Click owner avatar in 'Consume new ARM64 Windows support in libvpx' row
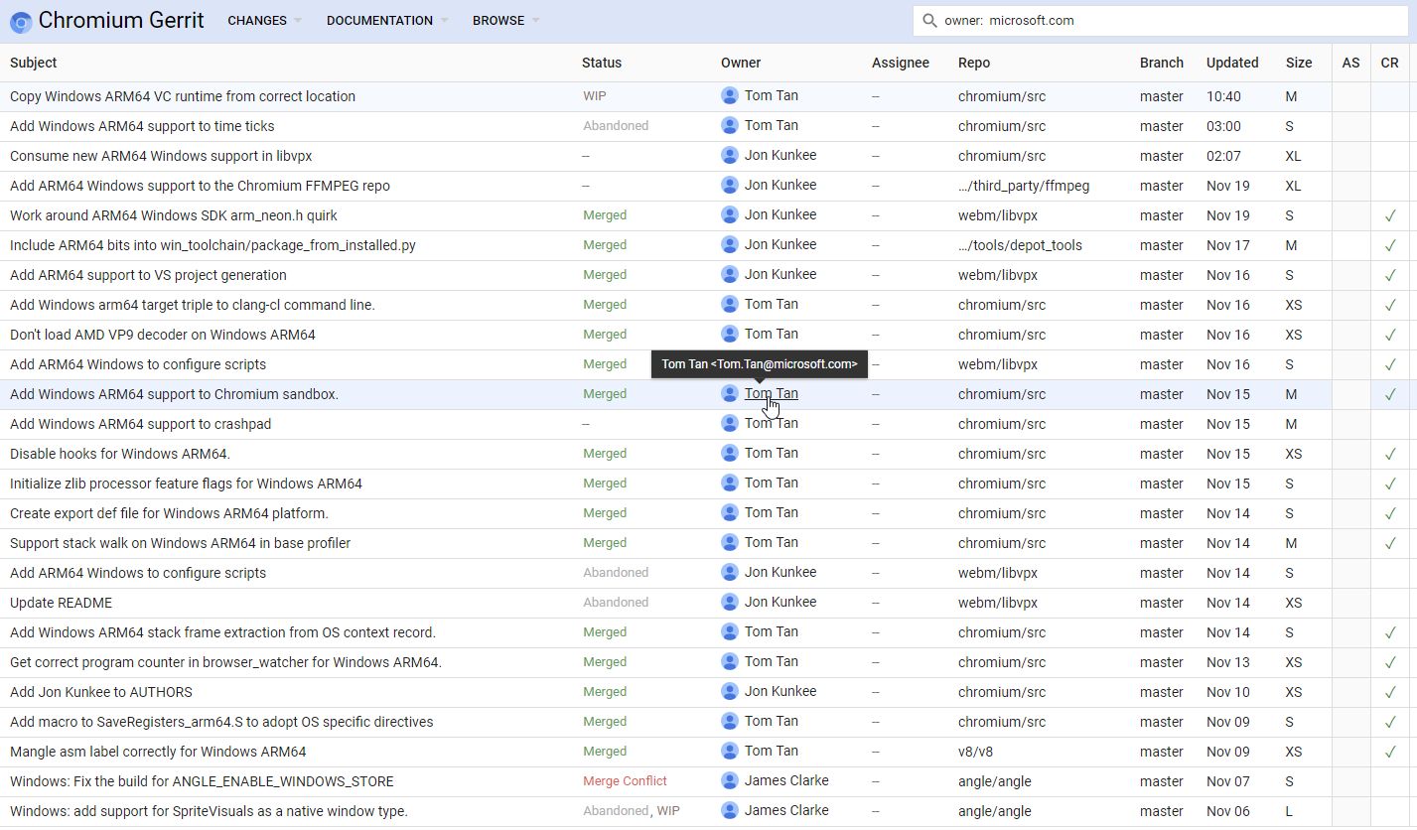The height and width of the screenshot is (830, 1417). [x=730, y=156]
